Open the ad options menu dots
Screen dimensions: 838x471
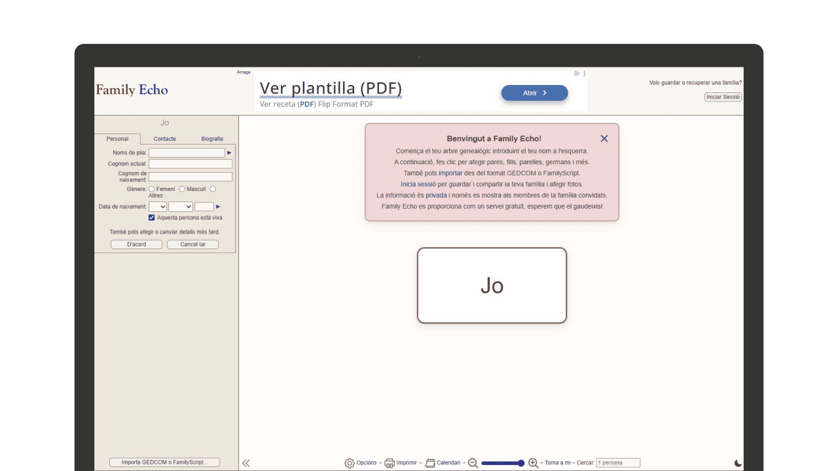[x=585, y=74]
